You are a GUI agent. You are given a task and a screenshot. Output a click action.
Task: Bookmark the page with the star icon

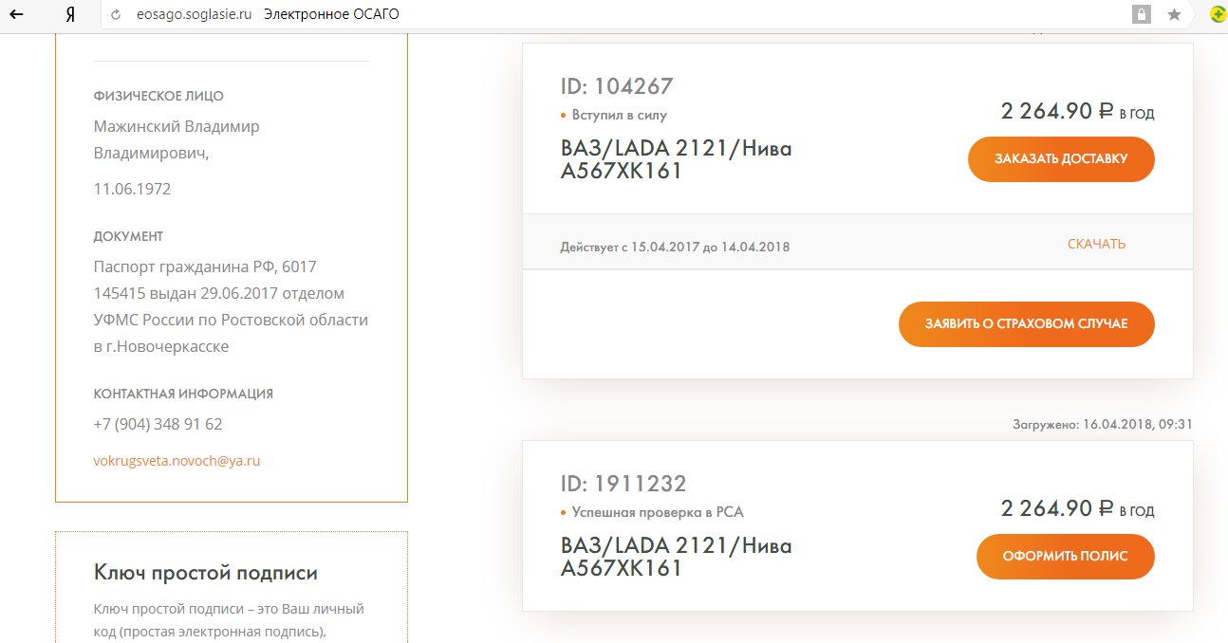tap(1174, 14)
